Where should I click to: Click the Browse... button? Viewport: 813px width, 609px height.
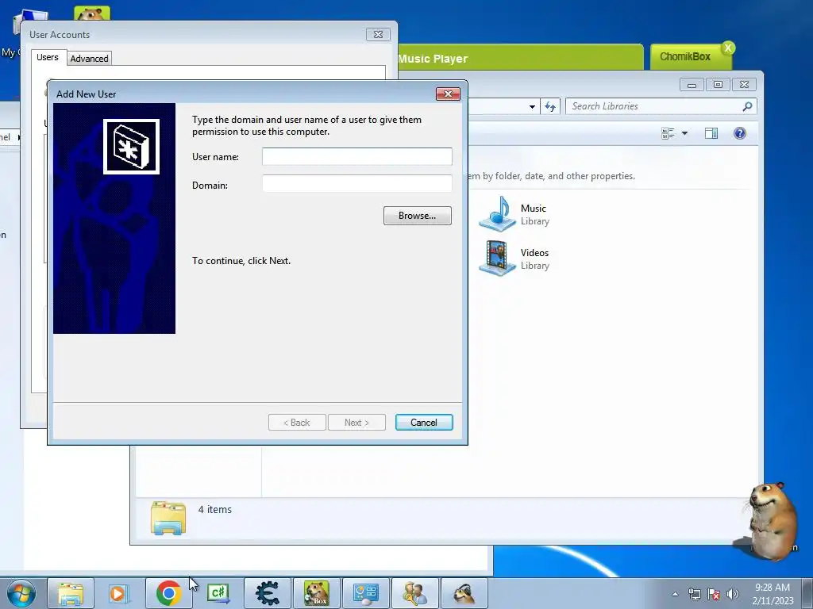coord(418,216)
